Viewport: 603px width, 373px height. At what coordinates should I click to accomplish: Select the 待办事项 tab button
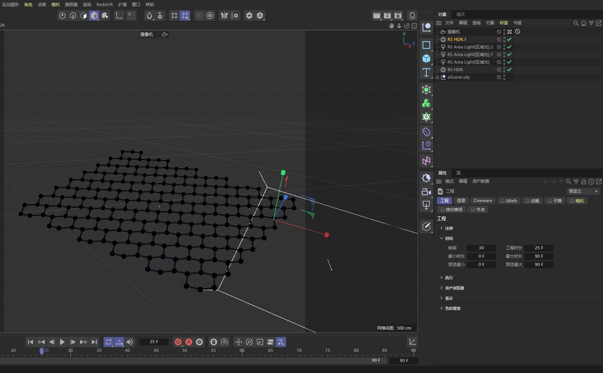tap(451, 210)
